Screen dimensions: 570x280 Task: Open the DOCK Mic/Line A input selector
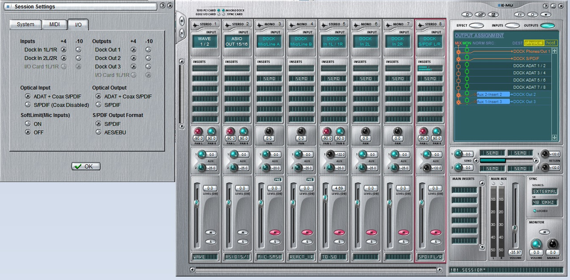(269, 42)
